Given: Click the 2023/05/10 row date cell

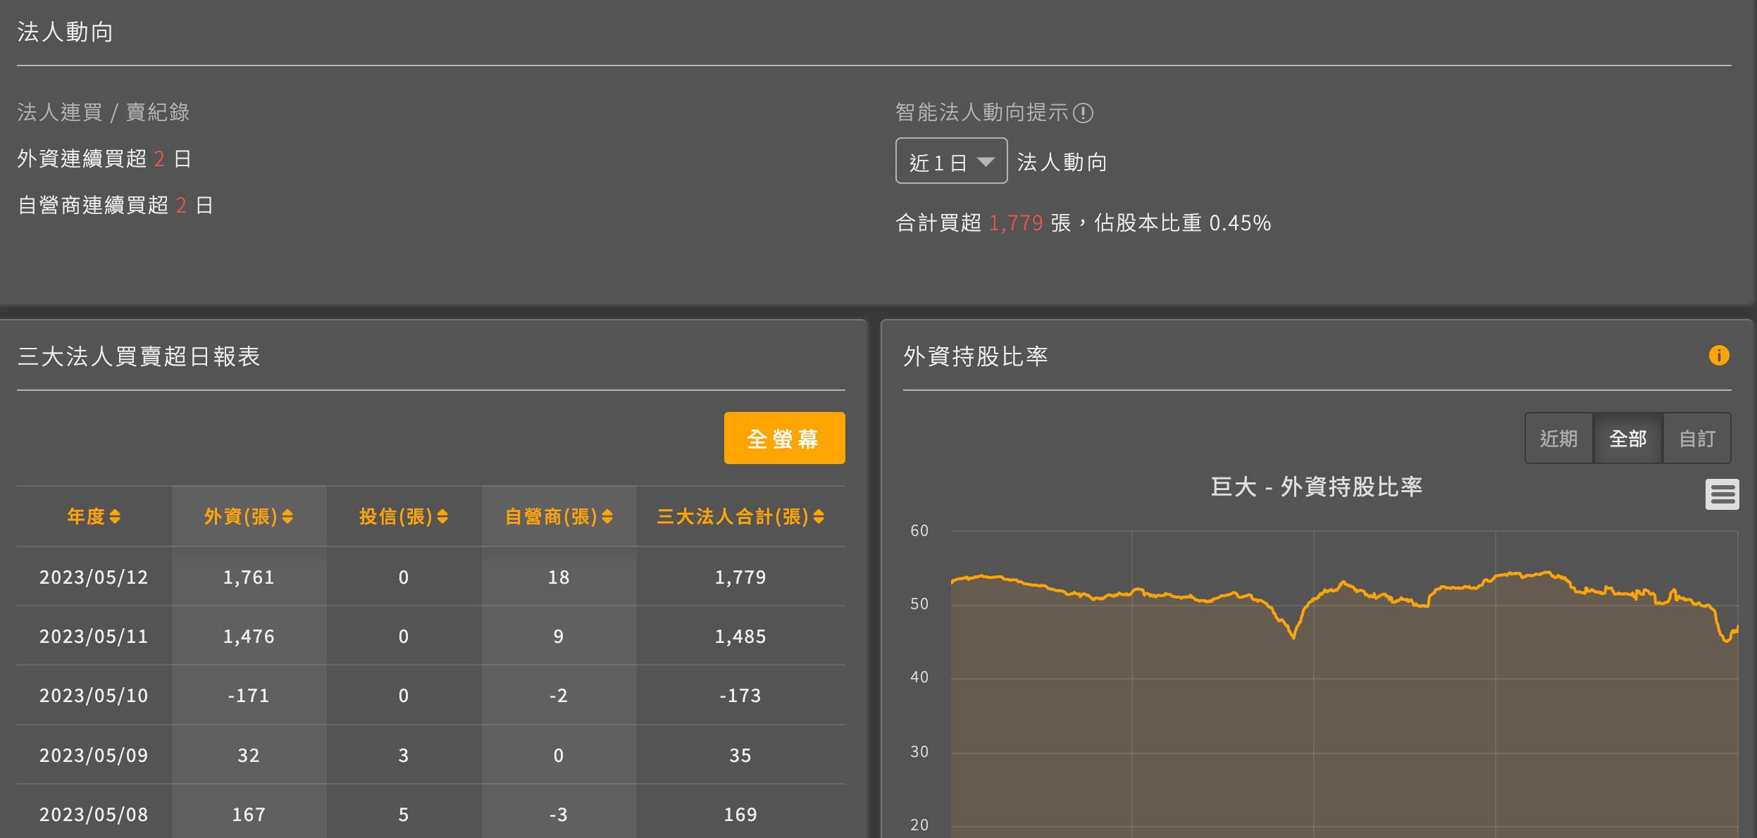Looking at the screenshot, I should pyautogui.click(x=94, y=696).
